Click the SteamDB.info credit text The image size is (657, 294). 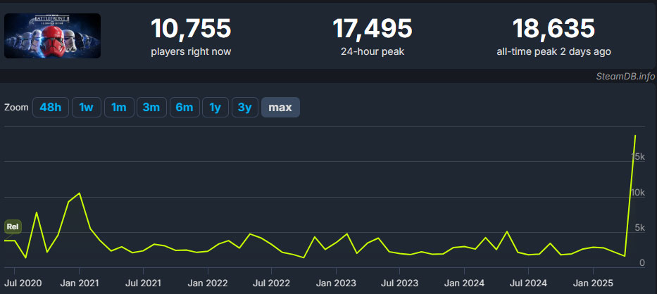tap(625, 76)
